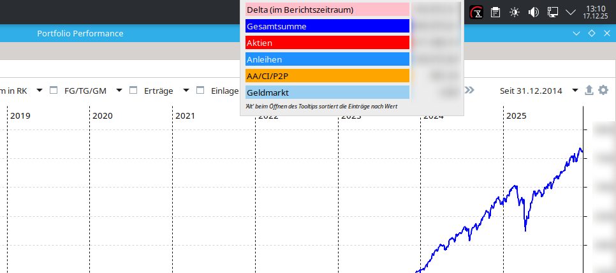Screen dimensions: 616x273
Task: Click the double-chevron overflow arrow in toolbar
Action: pos(470,91)
